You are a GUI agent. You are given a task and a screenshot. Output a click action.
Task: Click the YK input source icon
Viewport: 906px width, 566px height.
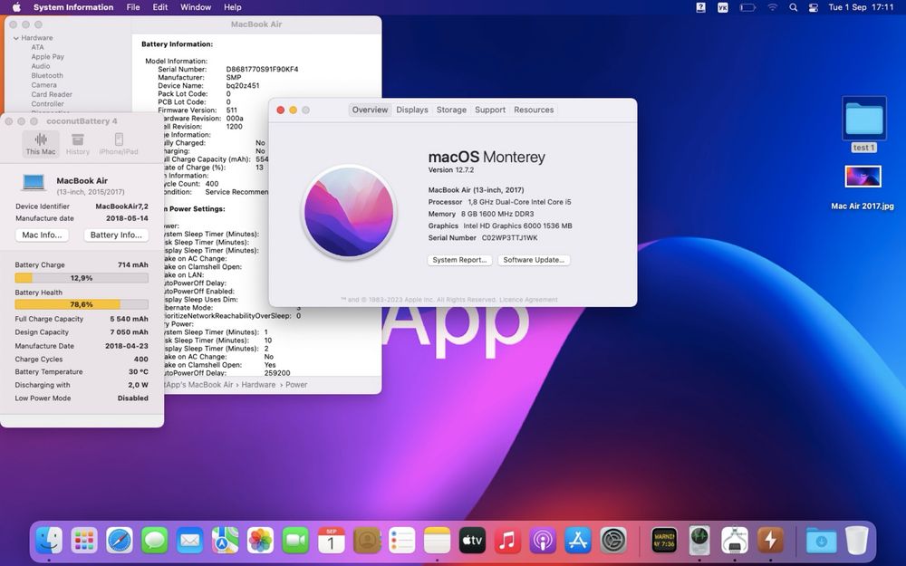(x=723, y=7)
